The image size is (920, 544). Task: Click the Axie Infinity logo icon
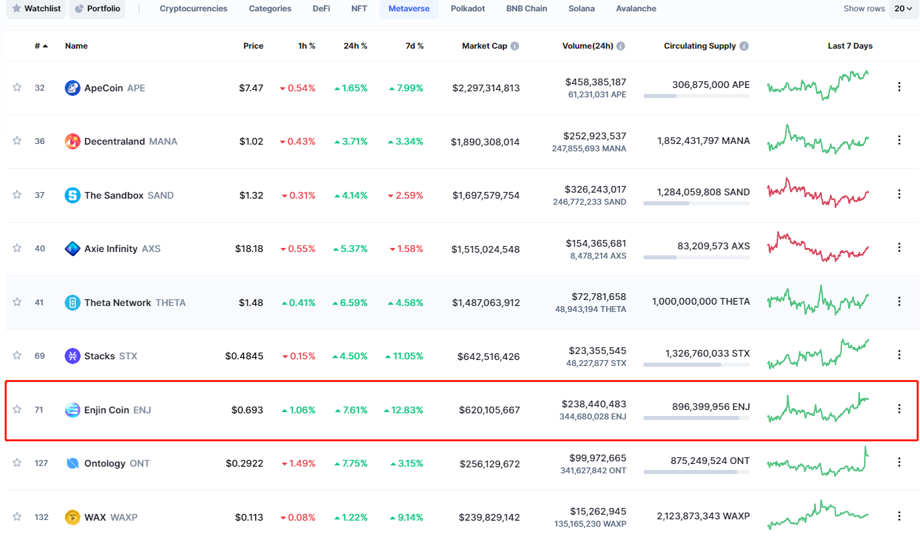tap(73, 249)
